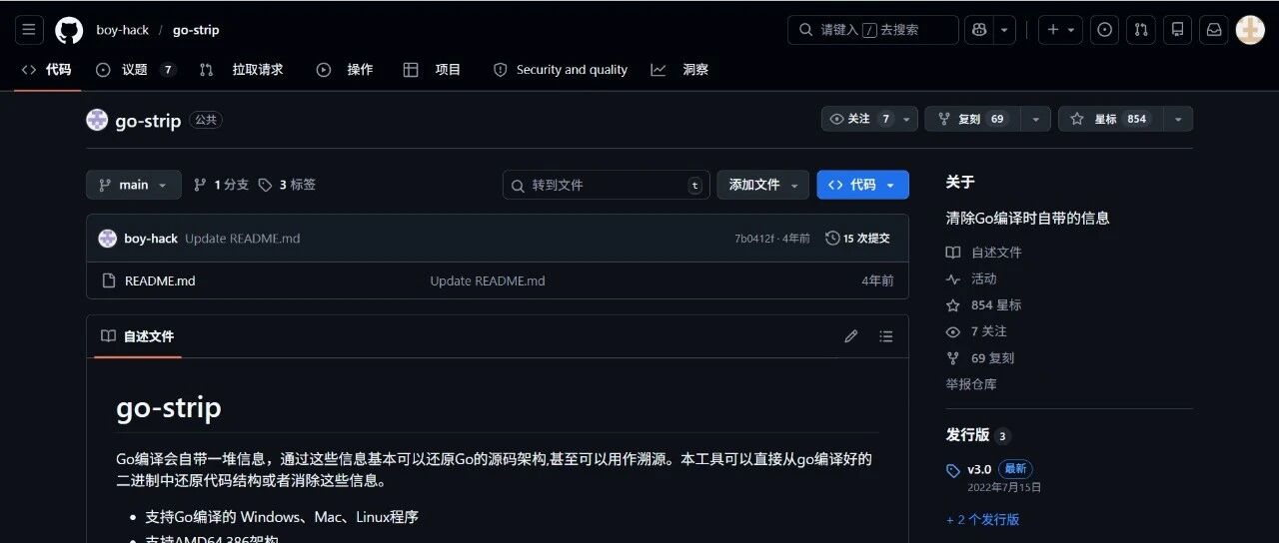Expand the Copilot dropdown arrow
The height and width of the screenshot is (543, 1279).
(x=1004, y=30)
